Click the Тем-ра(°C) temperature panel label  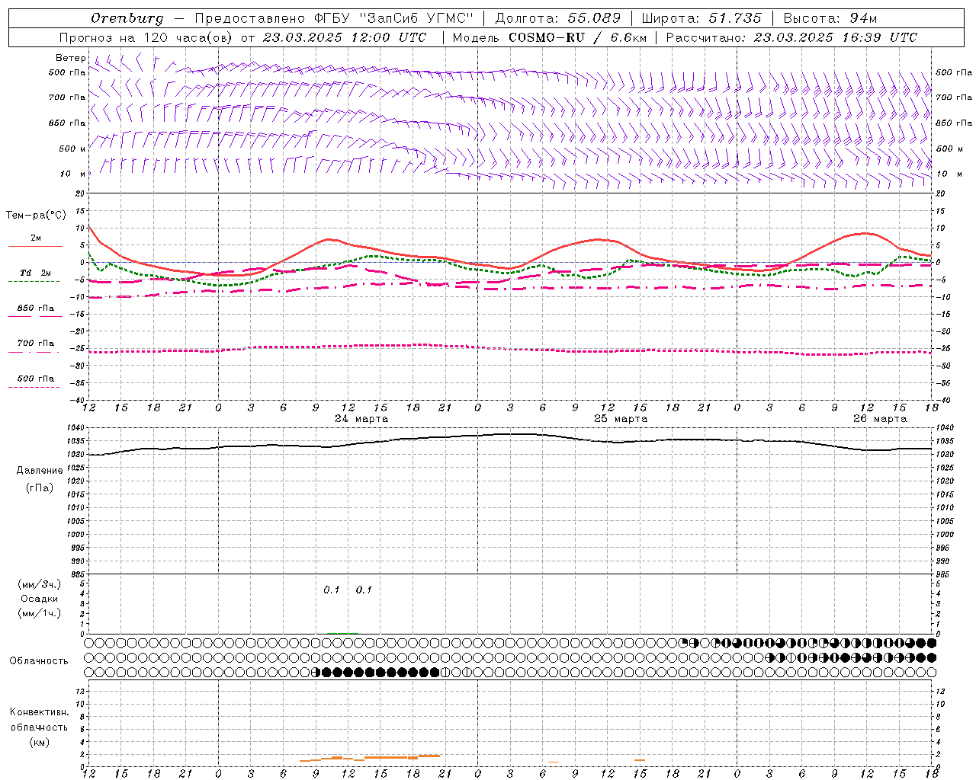pyautogui.click(x=36, y=216)
